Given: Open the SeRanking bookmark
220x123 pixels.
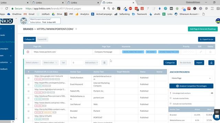Looking at the screenshot, I should pos(122,14).
